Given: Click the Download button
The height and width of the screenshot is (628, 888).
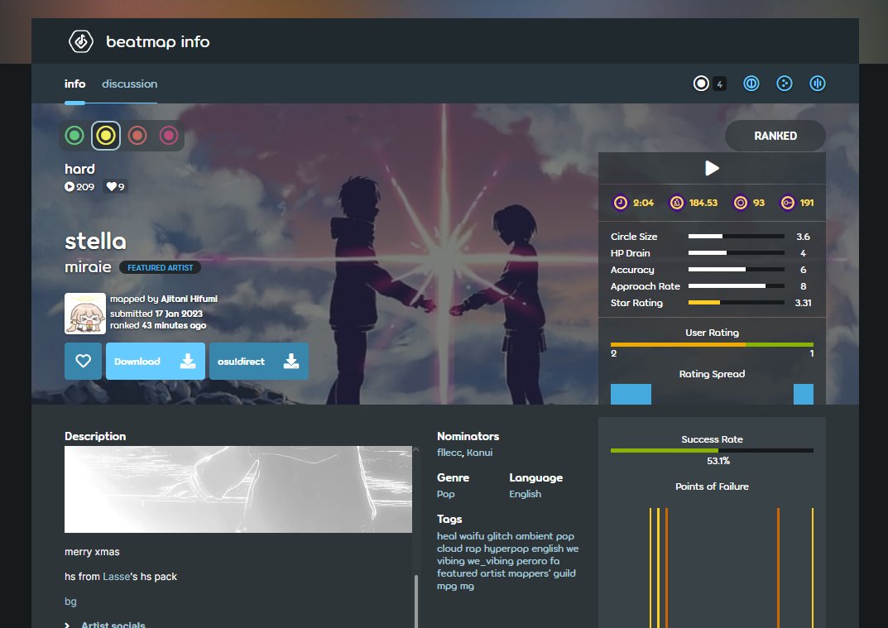Looking at the screenshot, I should click(156, 361).
